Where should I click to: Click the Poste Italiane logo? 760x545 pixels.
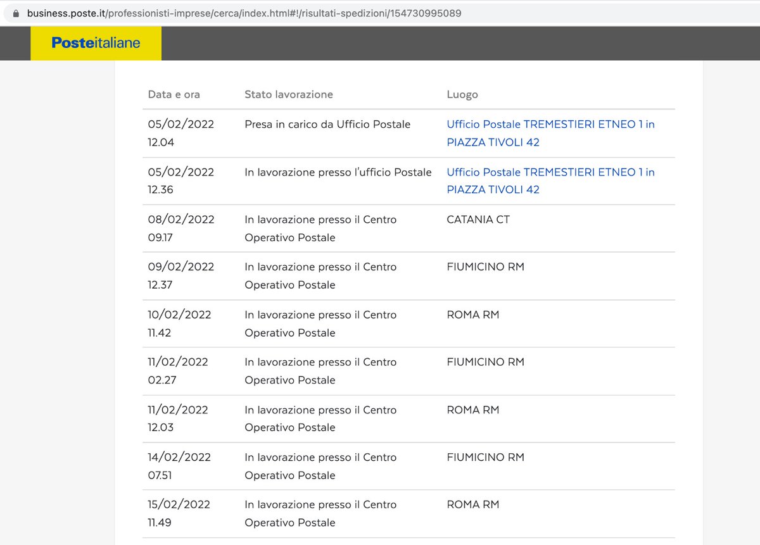click(96, 43)
